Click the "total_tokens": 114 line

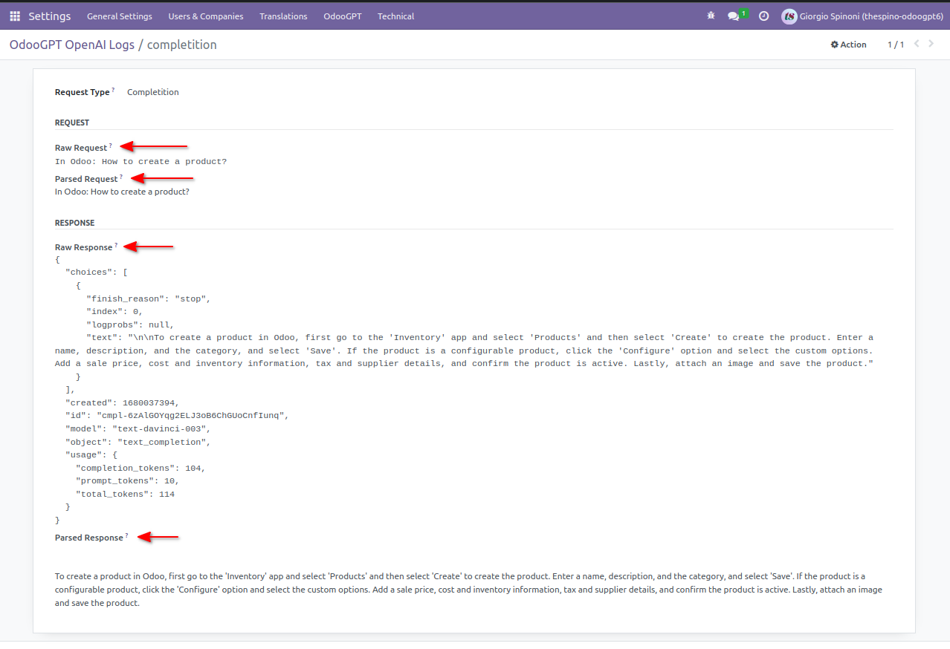(125, 494)
